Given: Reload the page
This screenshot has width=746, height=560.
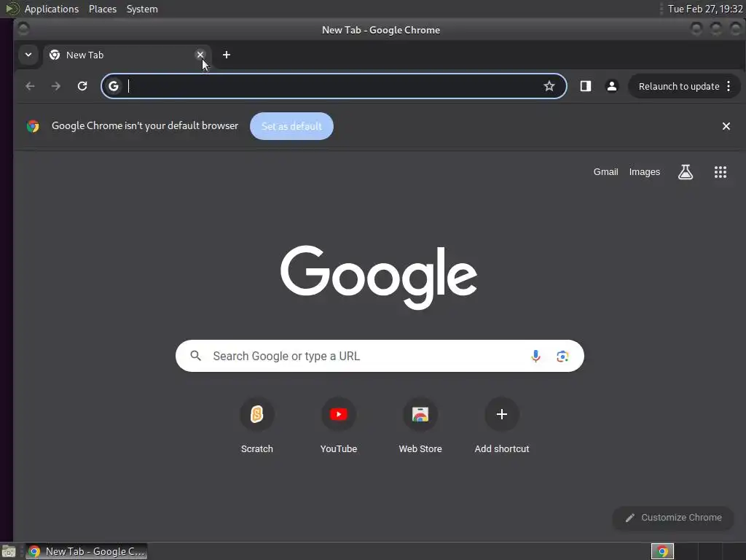Looking at the screenshot, I should 82,86.
